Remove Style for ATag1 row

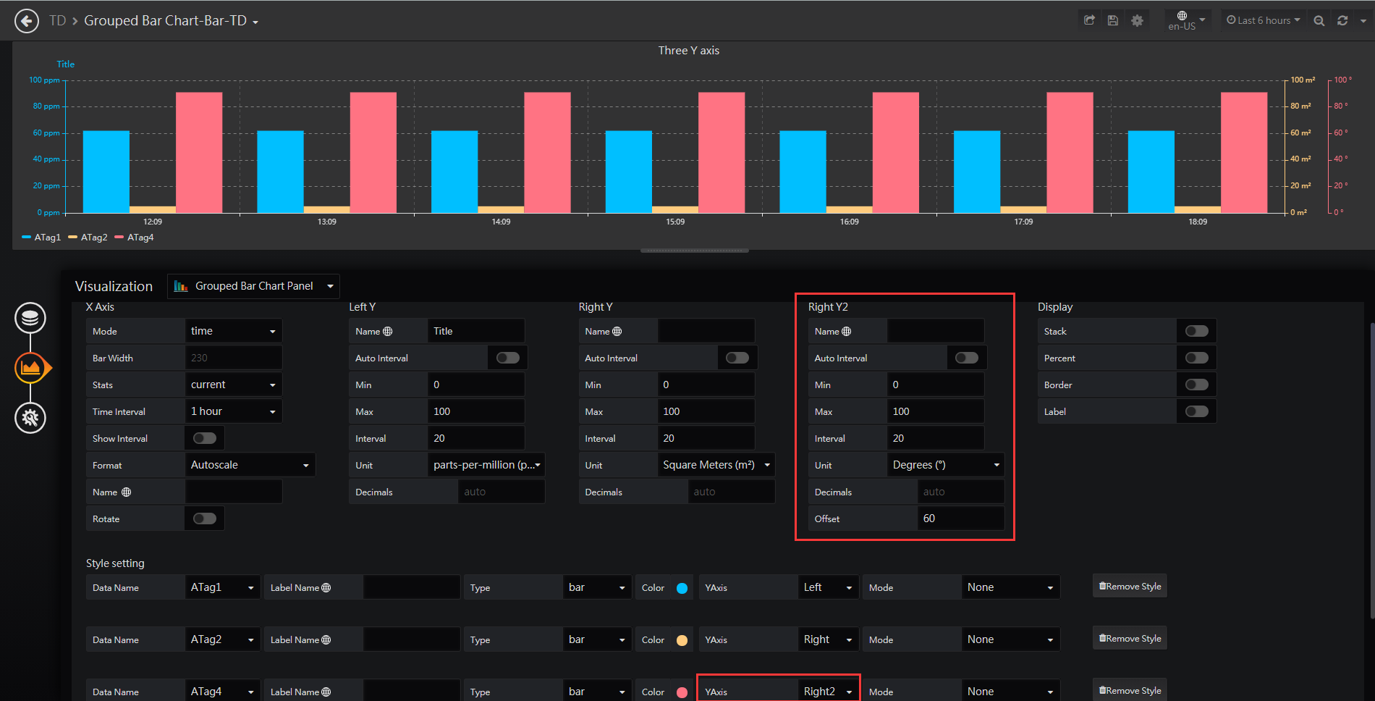pyautogui.click(x=1130, y=587)
